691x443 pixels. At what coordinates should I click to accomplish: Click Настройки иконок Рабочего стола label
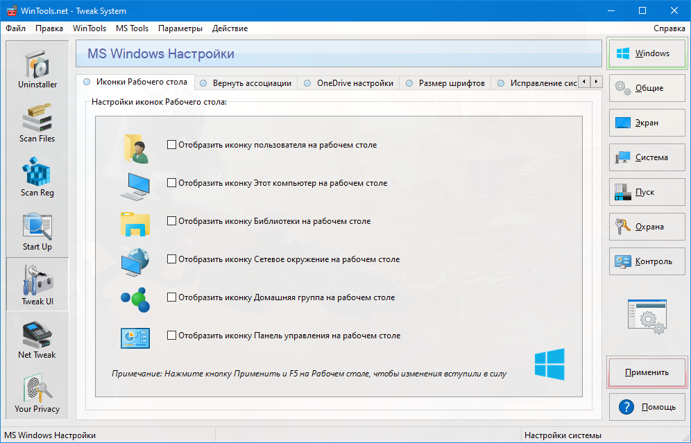point(159,102)
